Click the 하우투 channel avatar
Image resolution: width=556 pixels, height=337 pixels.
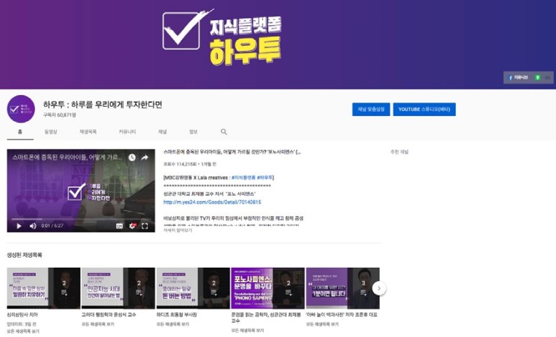(21, 109)
